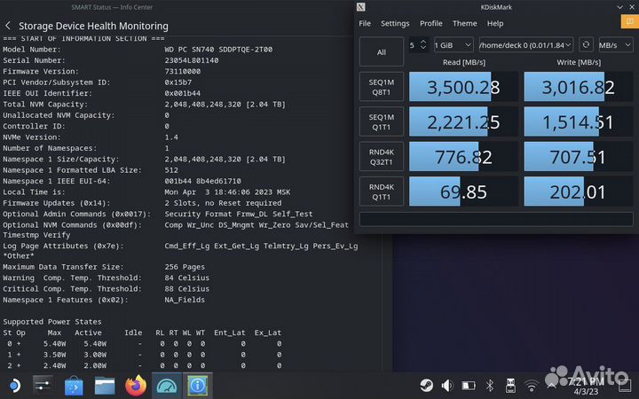Viewport: 639px width, 399px height.
Task: Click the 776.82 random read result
Action: pos(463,157)
